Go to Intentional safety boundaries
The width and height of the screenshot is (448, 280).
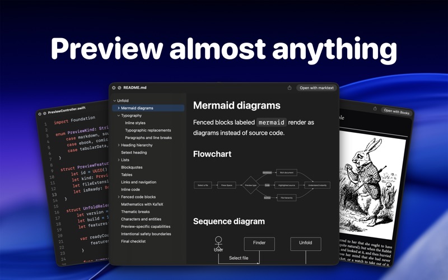coord(146,234)
